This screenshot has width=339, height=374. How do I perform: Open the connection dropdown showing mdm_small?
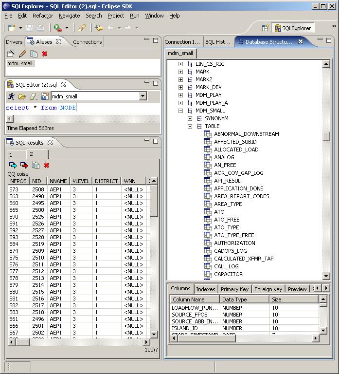tap(143, 96)
